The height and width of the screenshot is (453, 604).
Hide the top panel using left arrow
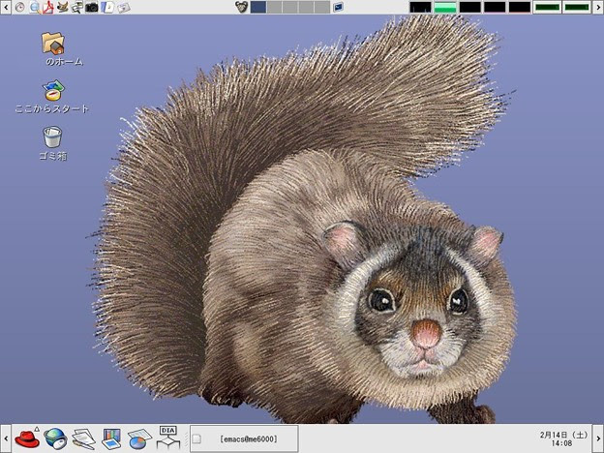coord(6,7)
